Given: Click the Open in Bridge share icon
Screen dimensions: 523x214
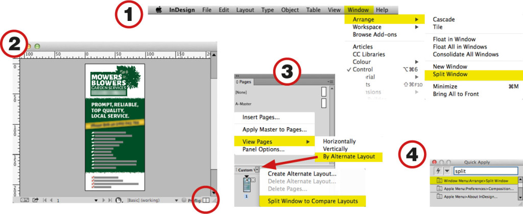Looking at the screenshot, I should tap(35, 200).
